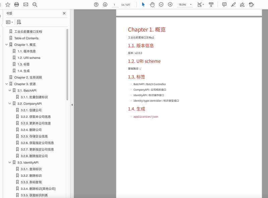Open the Table of Contents bookmark
This screenshot has width=268, height=198.
click(x=26, y=38)
